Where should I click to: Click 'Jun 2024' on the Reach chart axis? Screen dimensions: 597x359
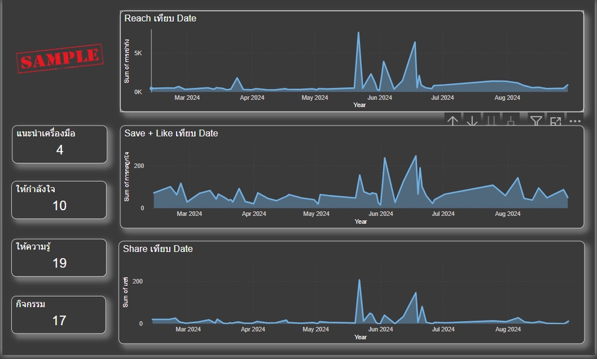point(379,98)
